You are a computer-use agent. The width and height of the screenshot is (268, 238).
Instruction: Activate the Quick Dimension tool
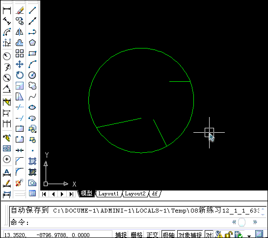(7, 102)
